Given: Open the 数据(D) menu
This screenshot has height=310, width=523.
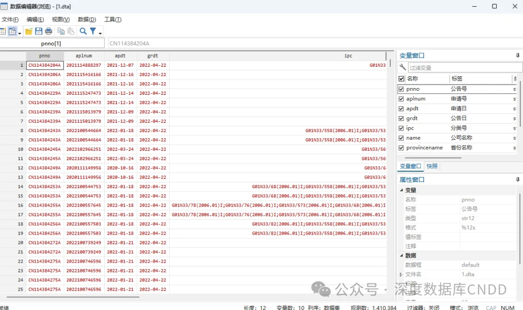Looking at the screenshot, I should (x=87, y=19).
